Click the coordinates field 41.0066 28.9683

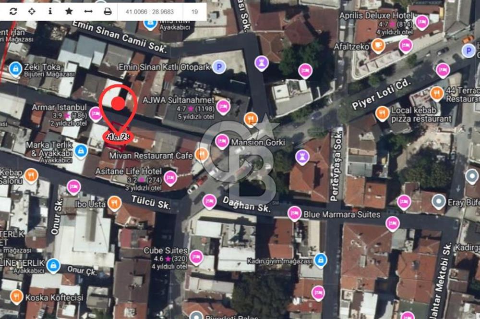[x=150, y=12]
